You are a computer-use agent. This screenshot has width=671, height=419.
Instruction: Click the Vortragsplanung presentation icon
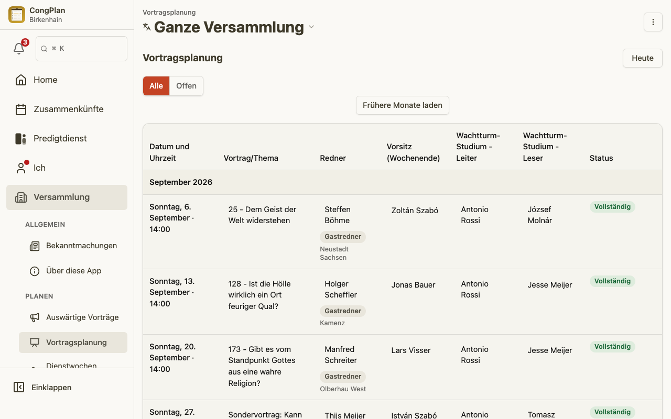tap(35, 343)
